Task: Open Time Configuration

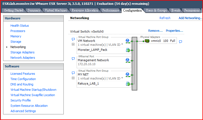Action: click(x=23, y=79)
